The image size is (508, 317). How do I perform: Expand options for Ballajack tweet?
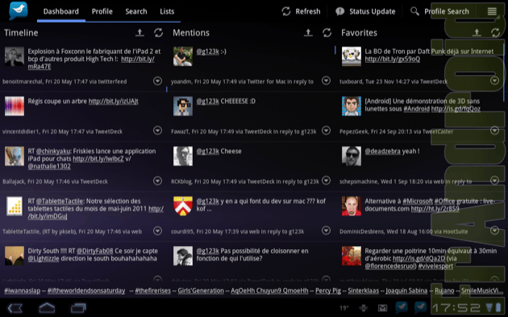(157, 181)
